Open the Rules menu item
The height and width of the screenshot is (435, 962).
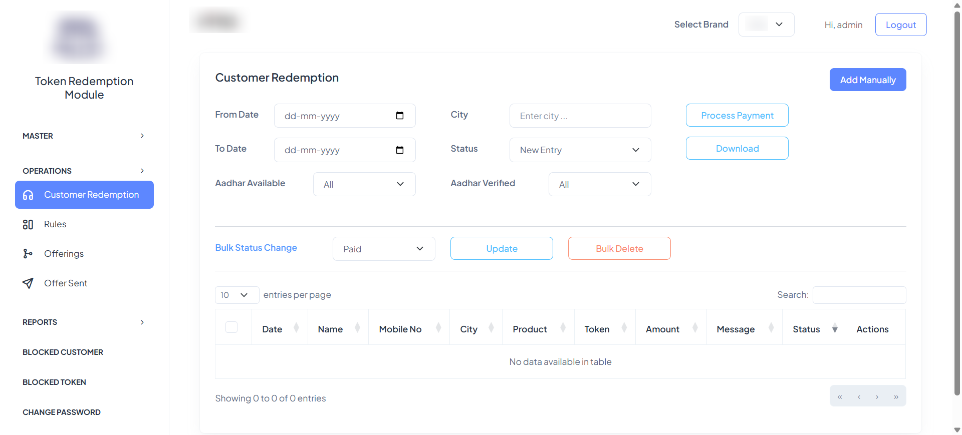tap(84, 224)
